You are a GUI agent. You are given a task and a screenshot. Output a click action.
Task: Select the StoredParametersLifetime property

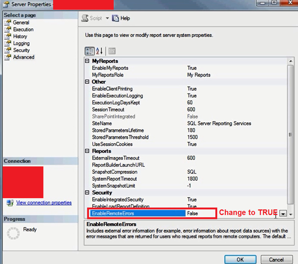pyautogui.click(x=118, y=130)
